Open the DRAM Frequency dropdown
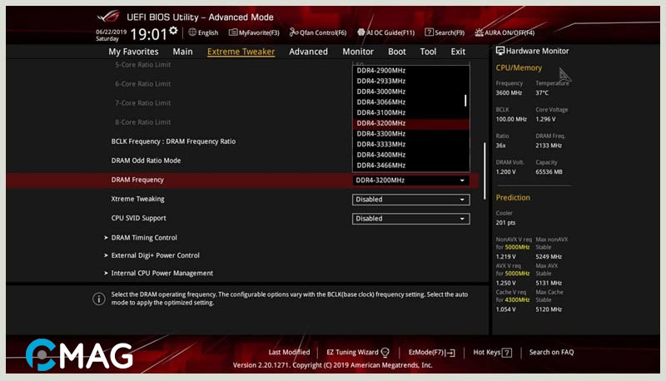Viewport: 666px width, 381px height. pyautogui.click(x=410, y=181)
